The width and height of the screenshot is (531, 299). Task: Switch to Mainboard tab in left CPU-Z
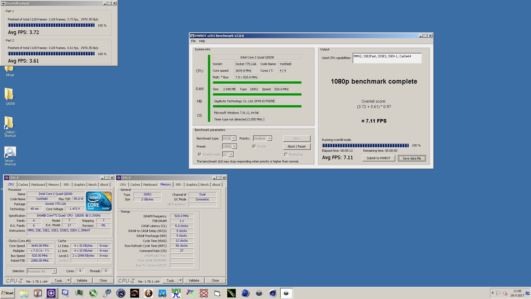coord(38,185)
